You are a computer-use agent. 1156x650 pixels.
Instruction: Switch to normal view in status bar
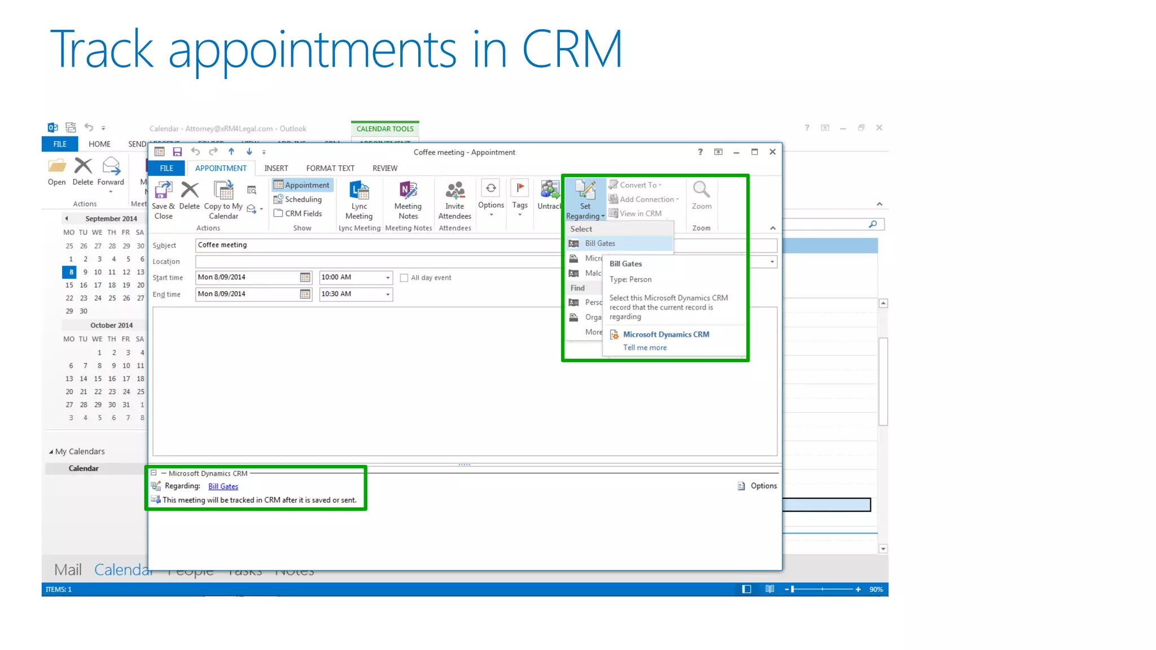746,589
